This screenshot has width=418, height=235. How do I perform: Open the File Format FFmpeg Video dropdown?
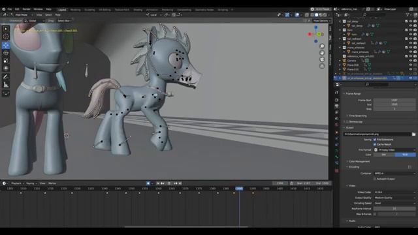pyautogui.click(x=394, y=150)
